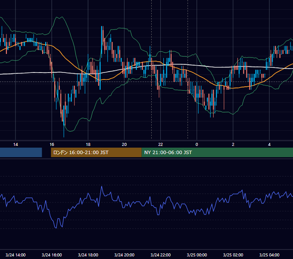Image resolution: width=293 pixels, height=259 pixels.
Task: Click the 3/24 22:00 date label
Action: point(161,255)
